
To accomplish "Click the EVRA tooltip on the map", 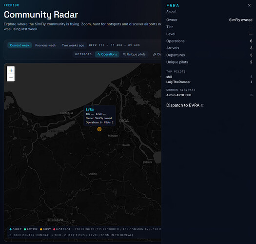I will pos(99,116).
